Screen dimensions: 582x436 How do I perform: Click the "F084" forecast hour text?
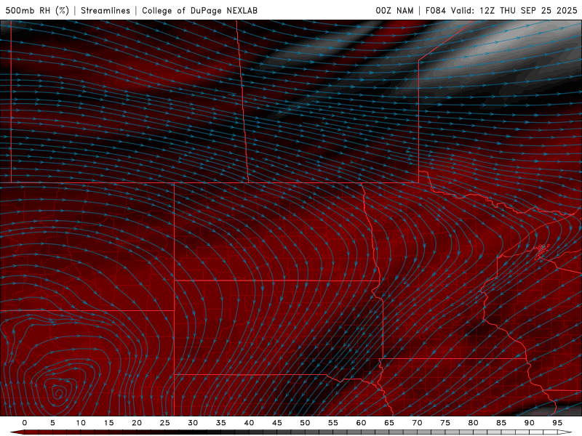pos(435,10)
